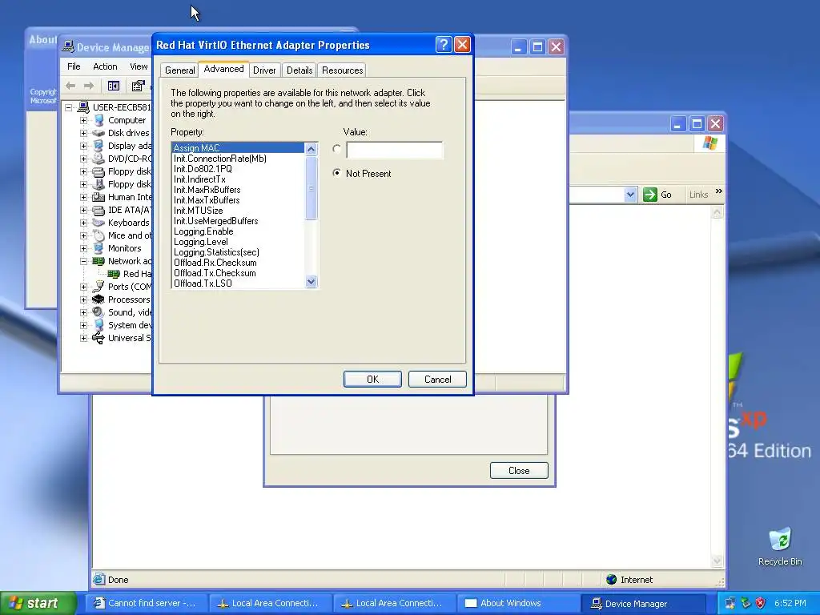
Task: Switch to the Driver tab
Action: [x=264, y=70]
